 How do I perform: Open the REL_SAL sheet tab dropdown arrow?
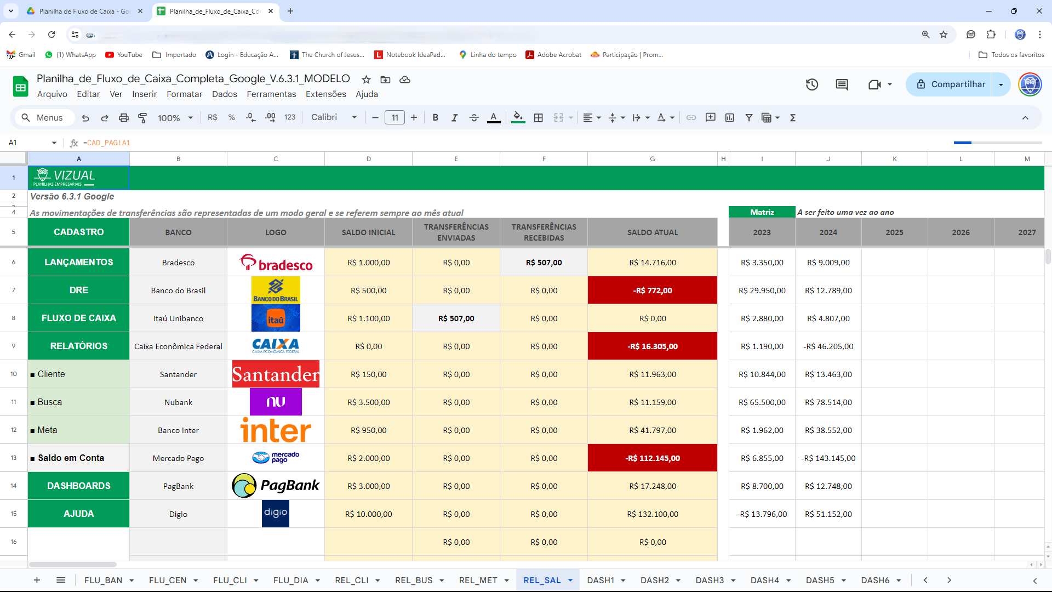coord(570,580)
